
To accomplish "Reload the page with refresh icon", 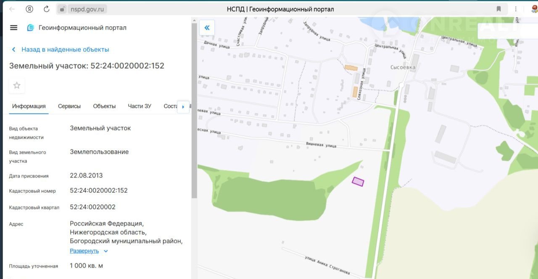I will coord(47,9).
